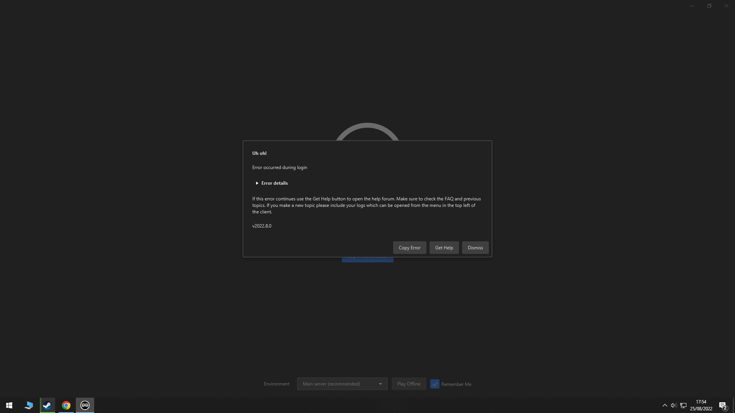The image size is (735, 413).
Task: Expand the Error details disclosure triangle
Action: click(x=257, y=183)
